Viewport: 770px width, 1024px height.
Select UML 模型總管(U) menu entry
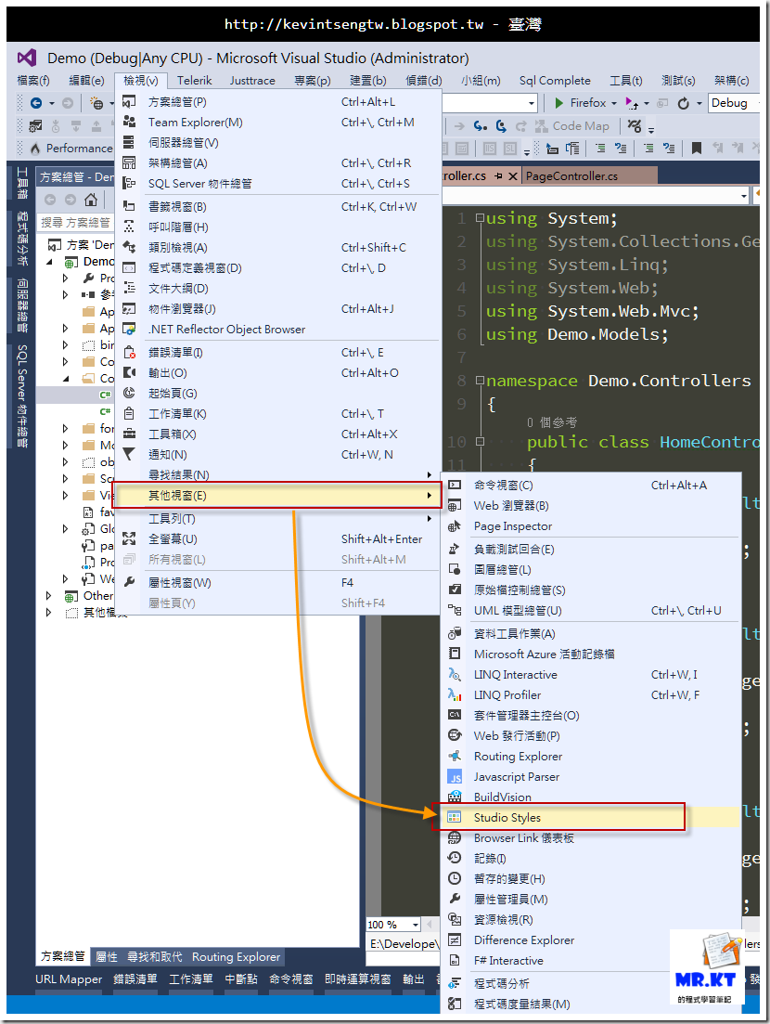tap(591, 611)
